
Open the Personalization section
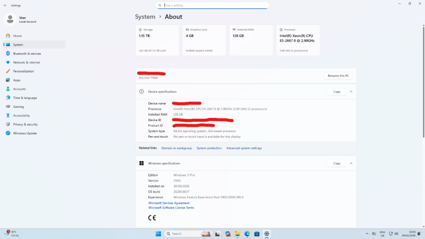(23, 71)
